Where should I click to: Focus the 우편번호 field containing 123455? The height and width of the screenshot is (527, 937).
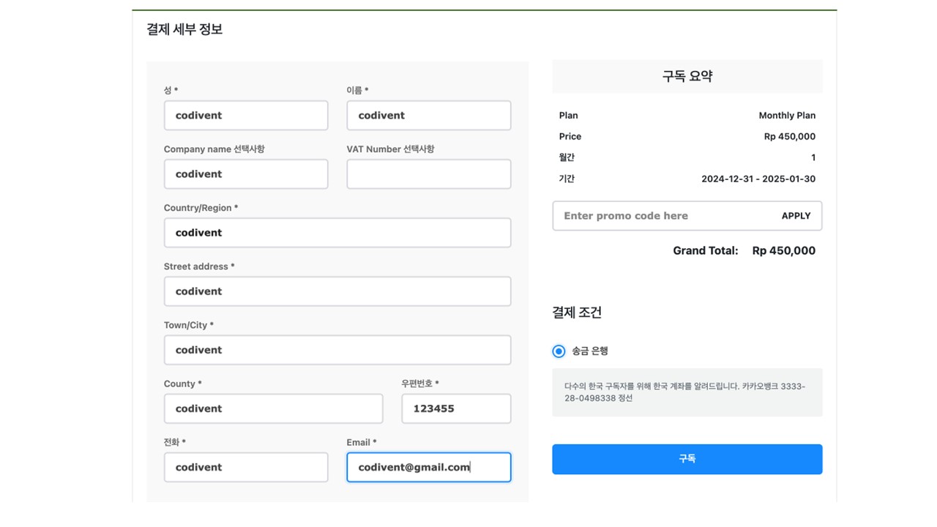pos(456,408)
